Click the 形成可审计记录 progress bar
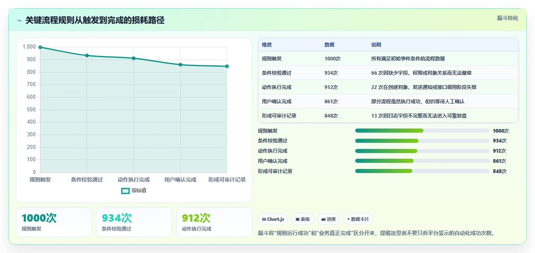Image resolution: width=535 pixels, height=253 pixels. point(422,171)
